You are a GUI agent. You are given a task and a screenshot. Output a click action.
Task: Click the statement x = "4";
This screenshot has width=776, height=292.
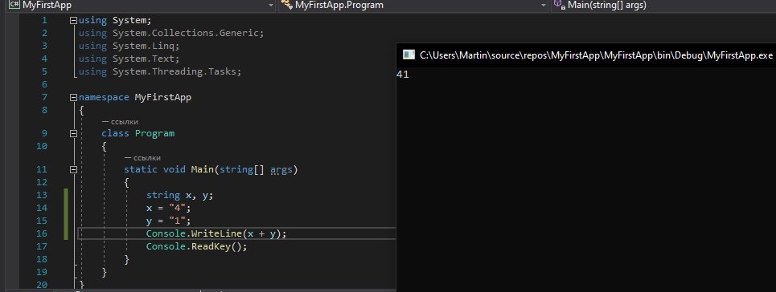pyautogui.click(x=168, y=208)
